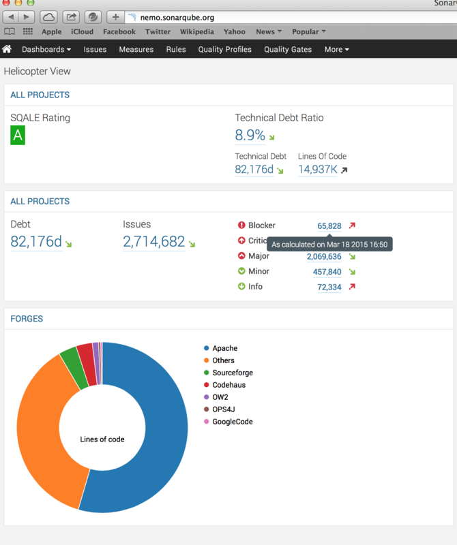Open the 65,828 Blocker issues count
The height and width of the screenshot is (545, 457).
[x=329, y=226]
